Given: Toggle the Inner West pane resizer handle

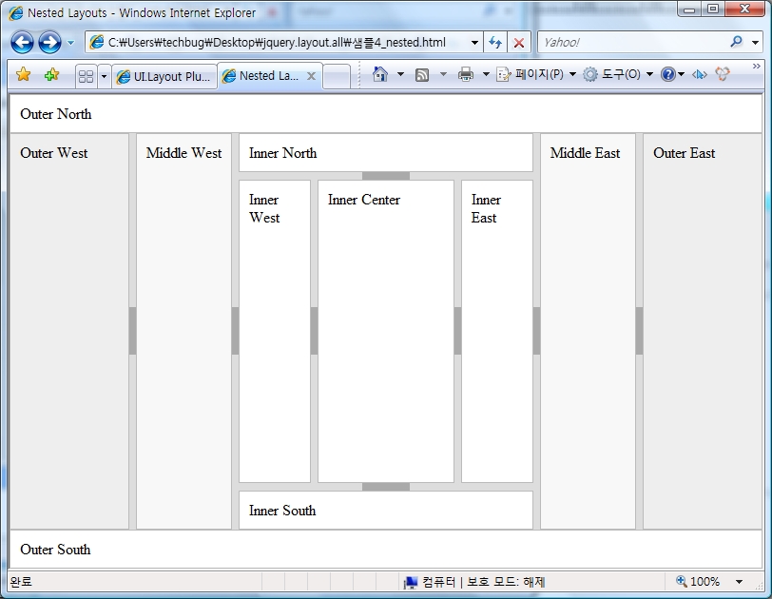Looking at the screenshot, I should (314, 331).
